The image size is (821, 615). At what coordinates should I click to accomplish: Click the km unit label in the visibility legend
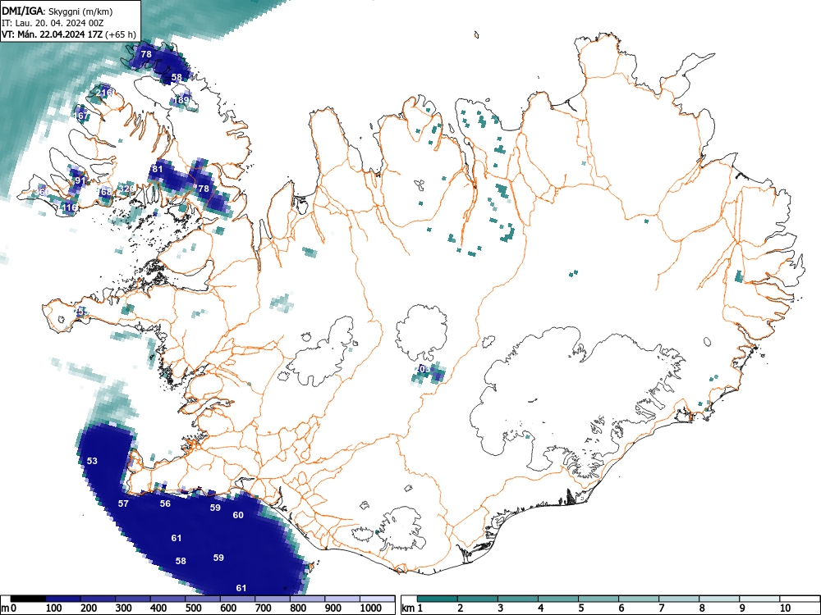(x=408, y=608)
